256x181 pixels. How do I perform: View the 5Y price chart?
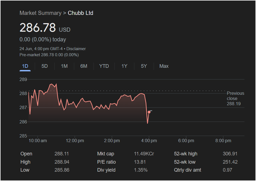pyautogui.click(x=144, y=66)
